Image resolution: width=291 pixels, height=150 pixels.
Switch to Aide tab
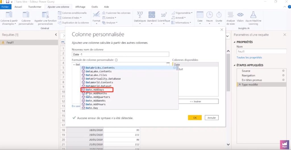pyautogui.click(x=106, y=7)
